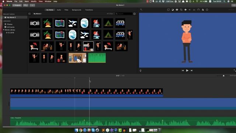Switch to the My Media tab
Image resolution: width=236 pixels, height=133 pixels.
pyautogui.click(x=50, y=10)
